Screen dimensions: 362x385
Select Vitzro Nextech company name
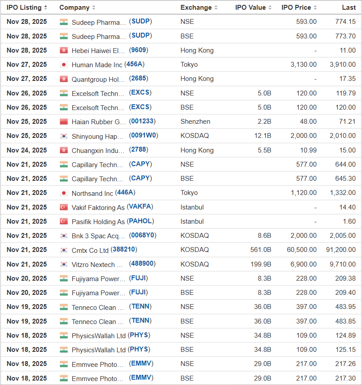tap(97, 265)
